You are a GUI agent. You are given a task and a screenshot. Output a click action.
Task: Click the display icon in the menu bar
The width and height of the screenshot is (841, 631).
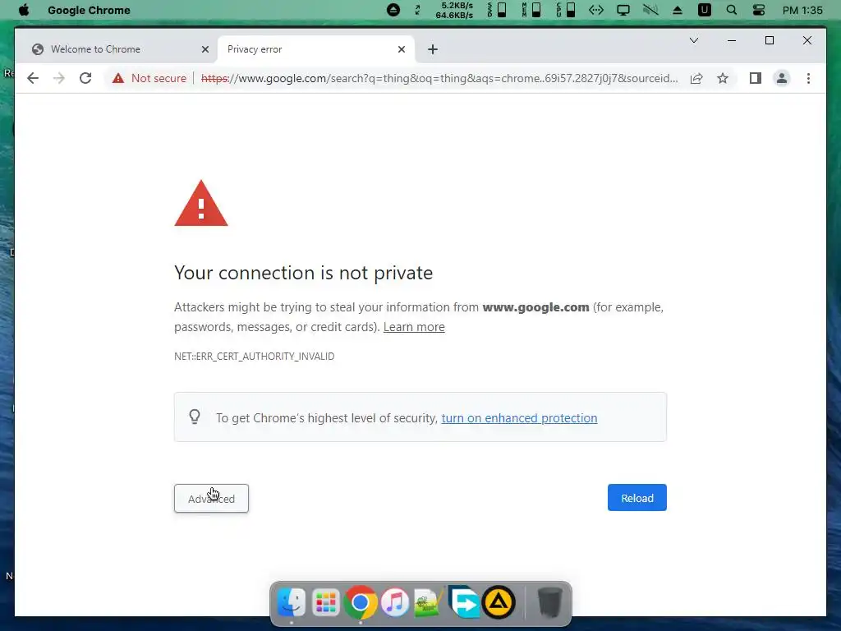click(x=623, y=10)
